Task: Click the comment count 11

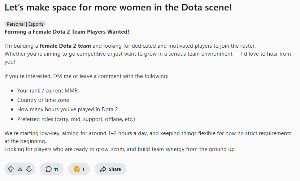Action: click(56, 169)
